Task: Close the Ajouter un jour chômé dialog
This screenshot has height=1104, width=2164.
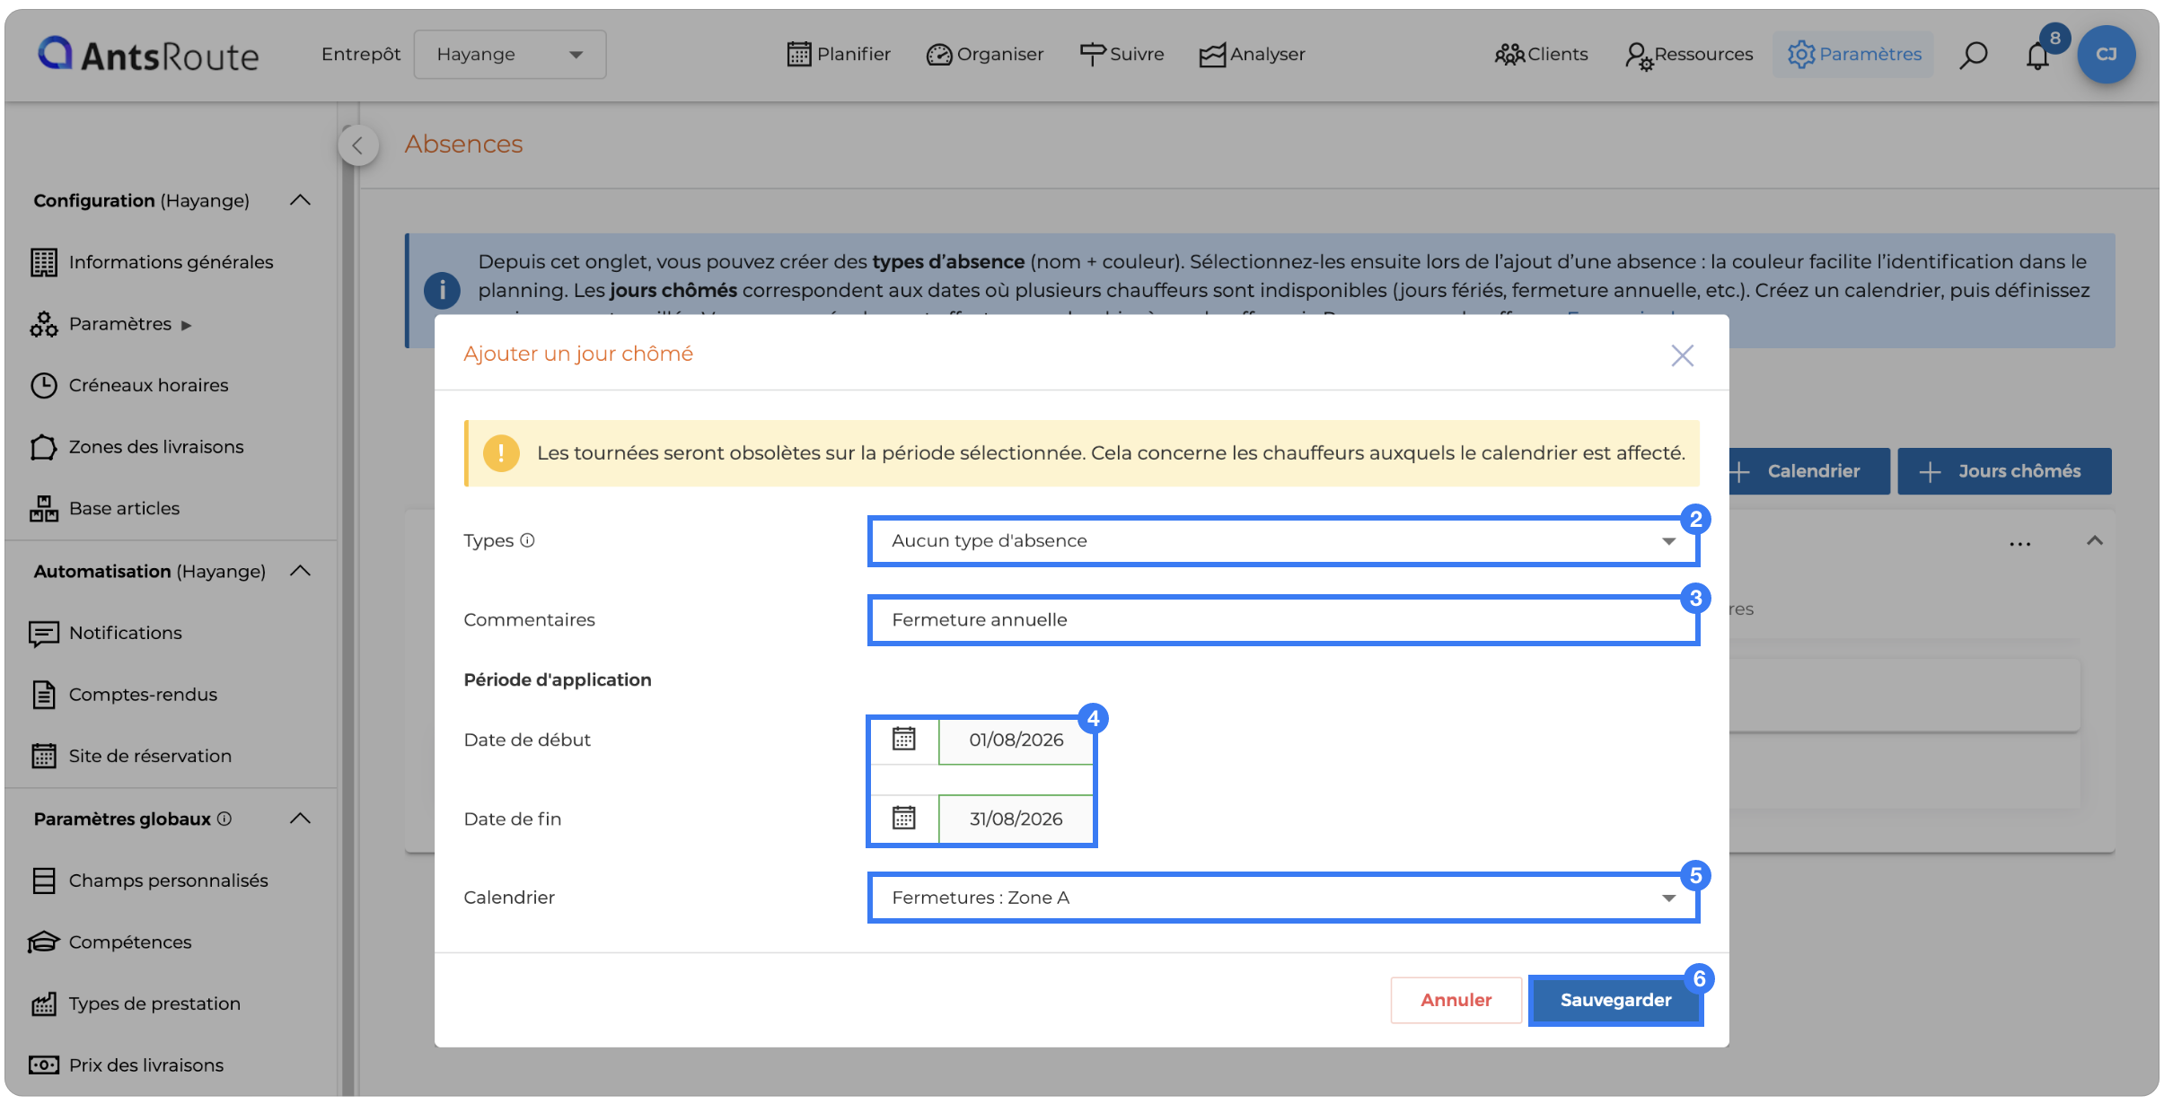Action: coord(1682,355)
